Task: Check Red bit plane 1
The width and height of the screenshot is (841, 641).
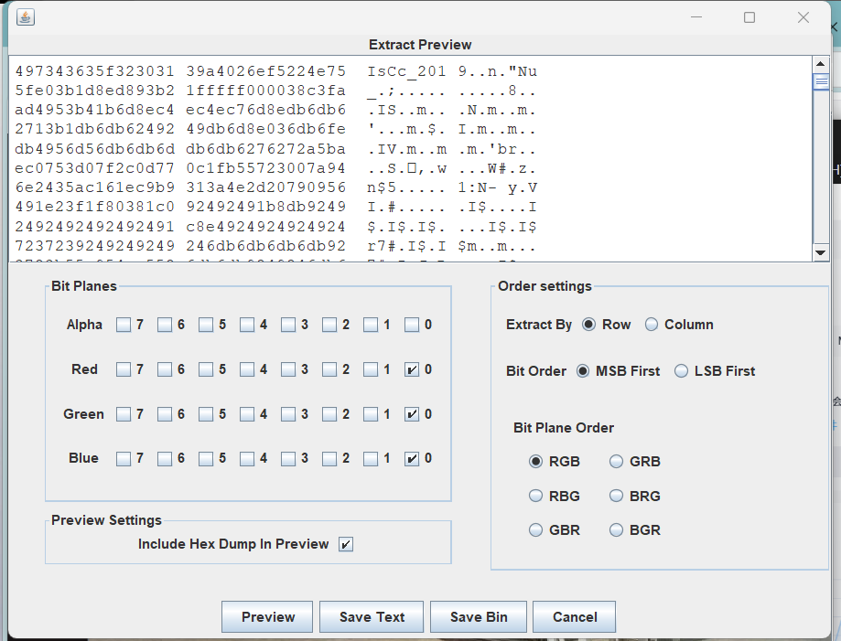Action: click(371, 370)
